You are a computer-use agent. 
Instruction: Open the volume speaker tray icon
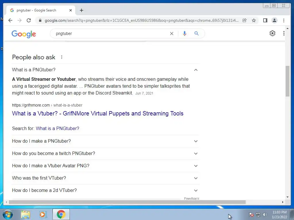265,215
